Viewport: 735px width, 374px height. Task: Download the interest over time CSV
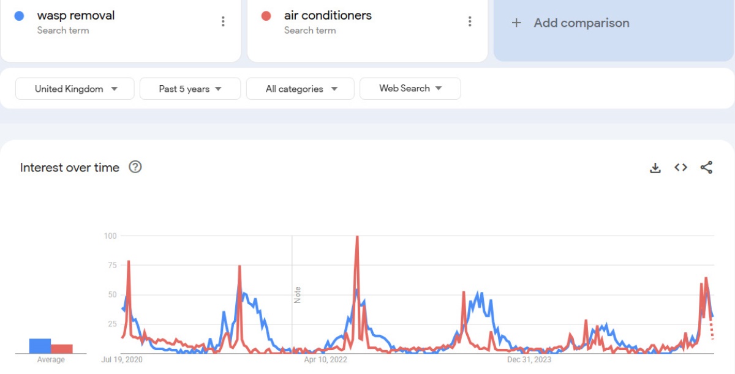coord(655,168)
